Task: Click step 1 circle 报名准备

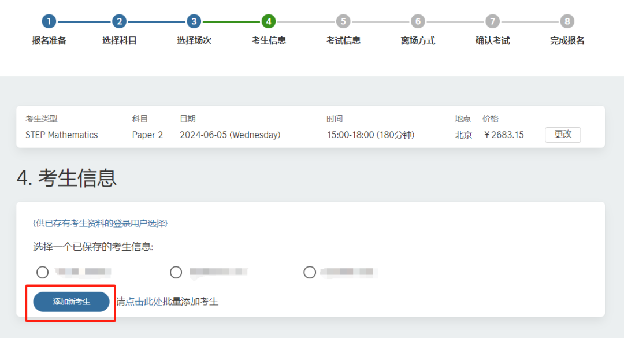Action: tap(49, 21)
